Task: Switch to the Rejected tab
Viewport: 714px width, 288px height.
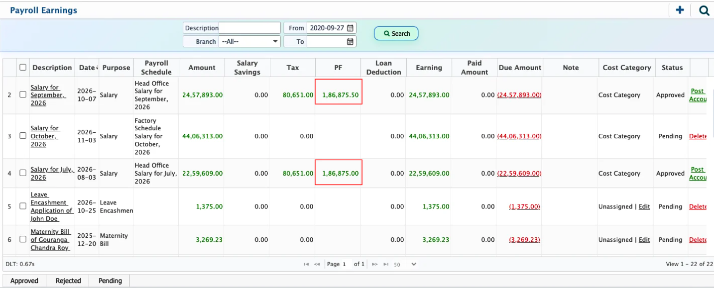Action: coord(68,281)
